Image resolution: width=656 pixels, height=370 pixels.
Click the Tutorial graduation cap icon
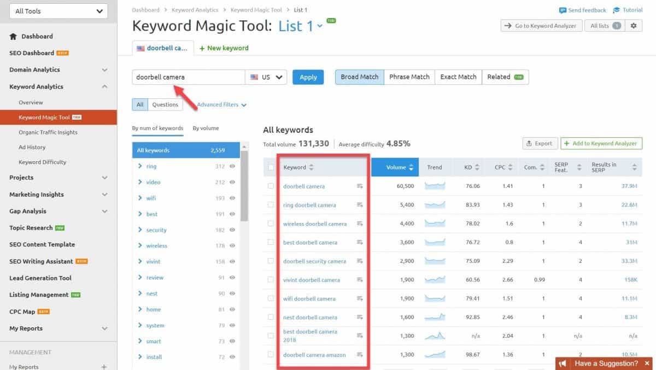tap(617, 10)
